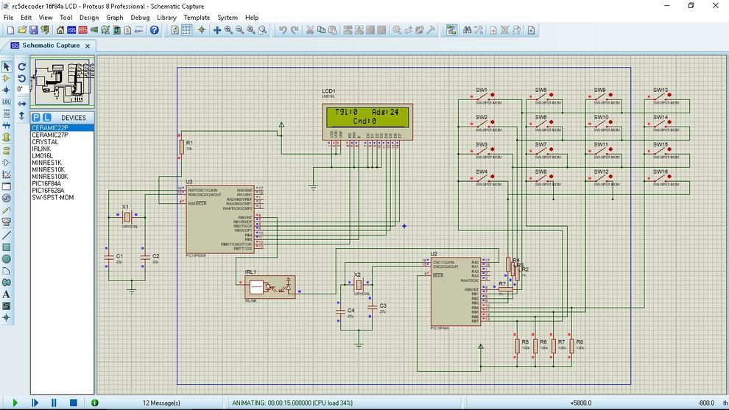Image resolution: width=729 pixels, height=410 pixels.
Task: Select the 2D box graphics tool
Action: 7,247
